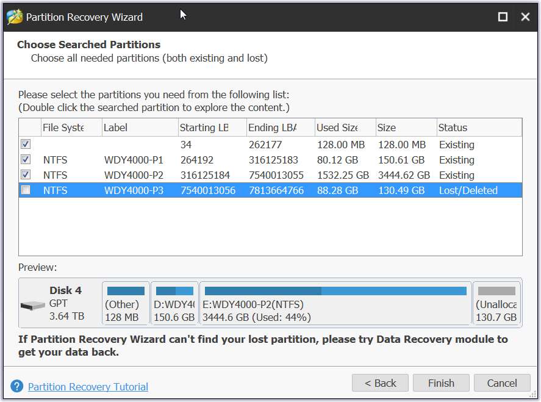Open the Partition Recovery Tutorial link
The width and height of the screenshot is (541, 402).
pyautogui.click(x=88, y=387)
